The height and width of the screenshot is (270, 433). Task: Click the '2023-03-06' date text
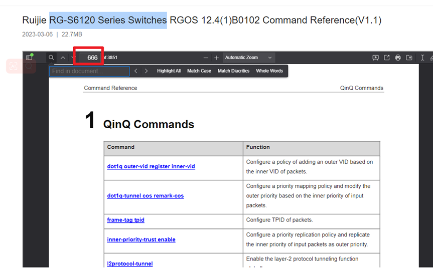(x=37, y=35)
